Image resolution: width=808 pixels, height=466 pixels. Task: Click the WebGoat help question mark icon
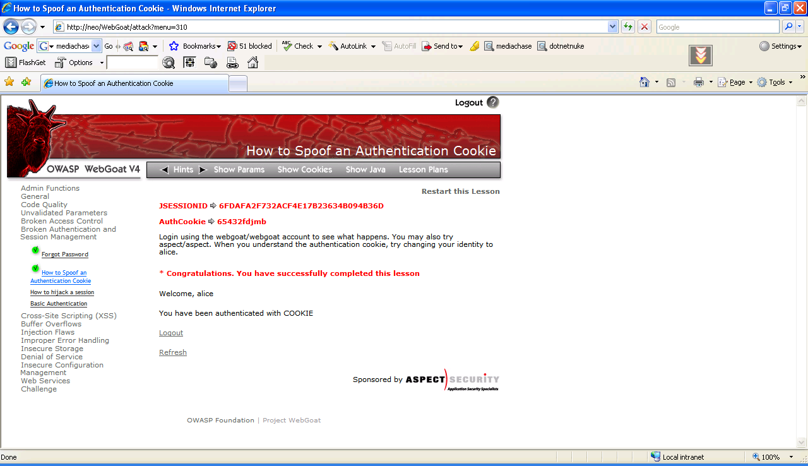pos(493,102)
